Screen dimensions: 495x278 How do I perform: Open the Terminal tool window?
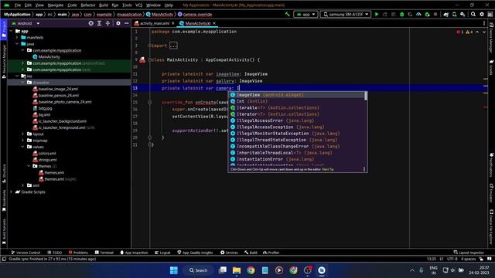coord(104,253)
